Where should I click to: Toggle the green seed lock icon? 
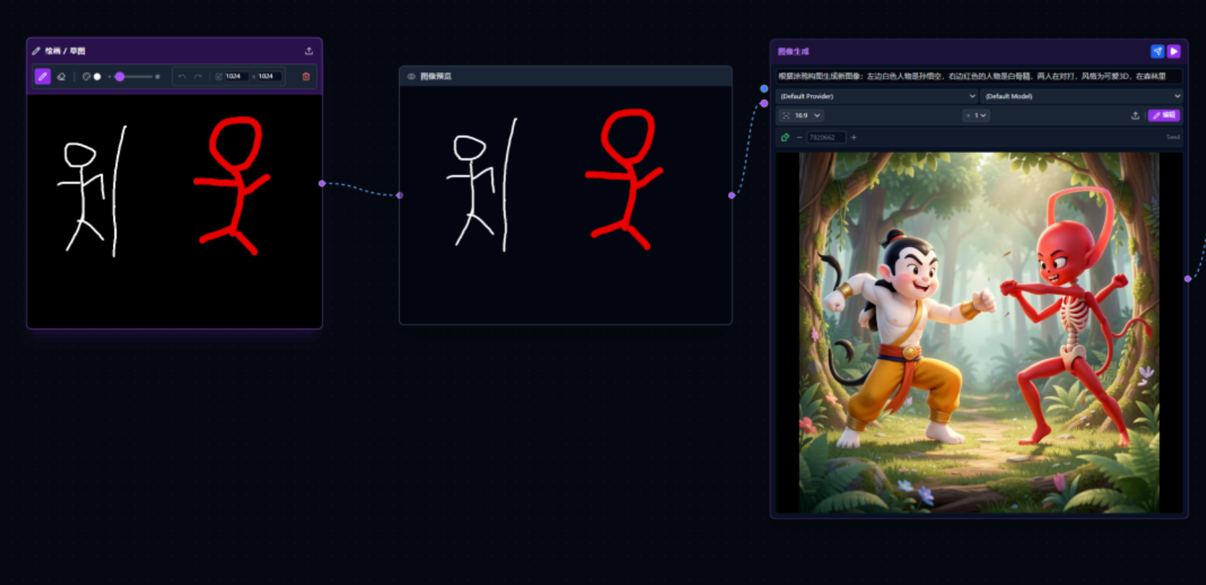[785, 137]
